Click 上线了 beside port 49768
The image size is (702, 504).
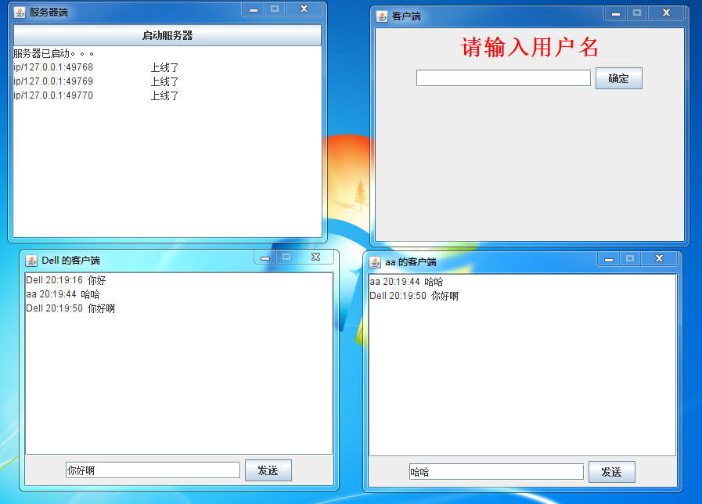(x=164, y=67)
